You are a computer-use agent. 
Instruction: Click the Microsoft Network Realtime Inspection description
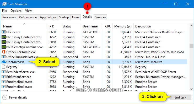coord(160,32)
